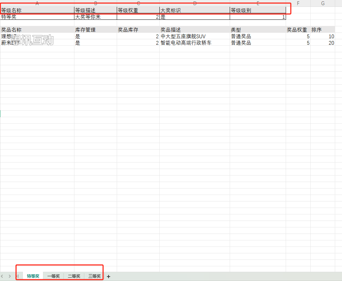
Task: Click the 奖品权重 header cell
Action: 298,30
